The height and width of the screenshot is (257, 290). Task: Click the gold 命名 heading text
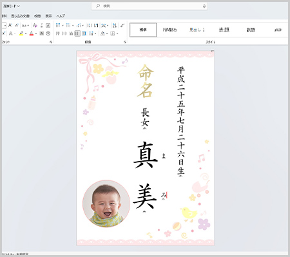click(x=146, y=81)
